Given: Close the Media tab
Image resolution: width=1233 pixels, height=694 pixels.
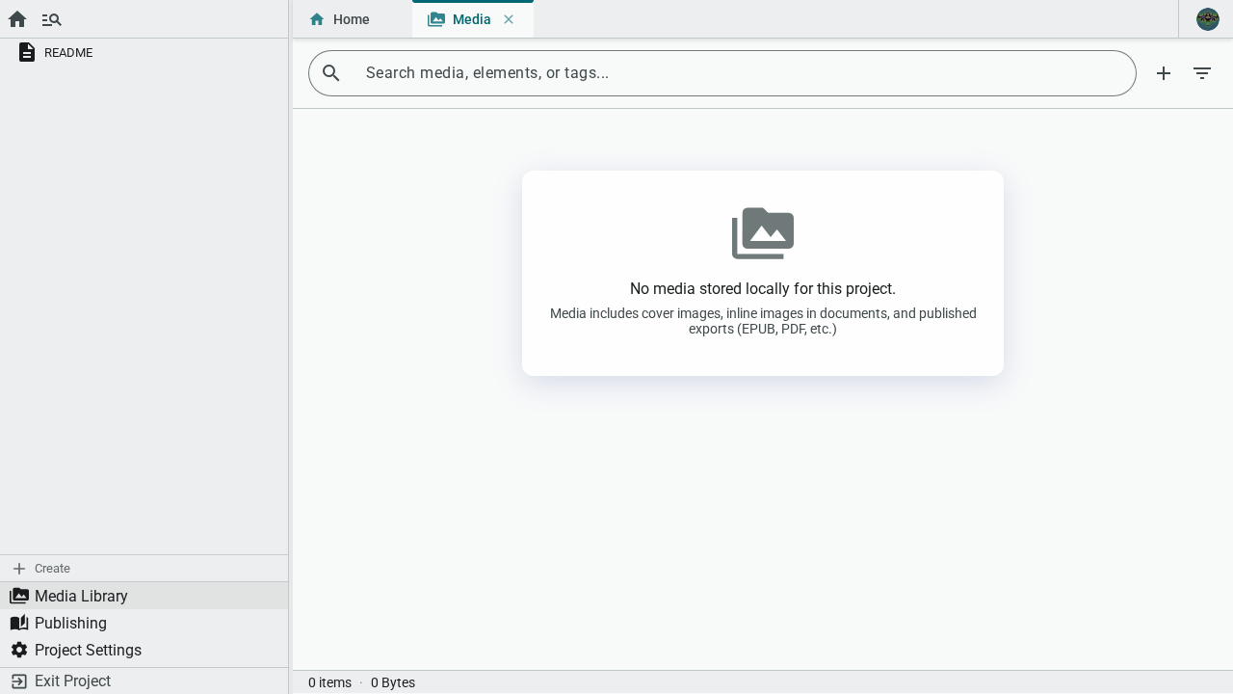Looking at the screenshot, I should (509, 19).
